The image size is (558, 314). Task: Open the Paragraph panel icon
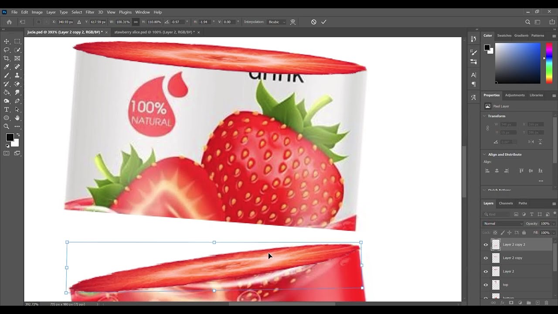click(x=474, y=84)
